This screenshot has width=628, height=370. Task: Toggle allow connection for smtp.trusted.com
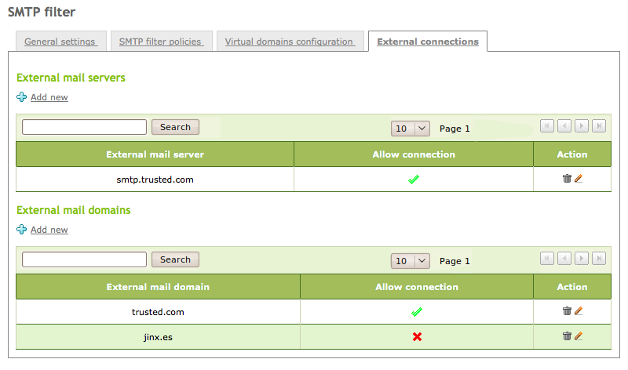[414, 180]
